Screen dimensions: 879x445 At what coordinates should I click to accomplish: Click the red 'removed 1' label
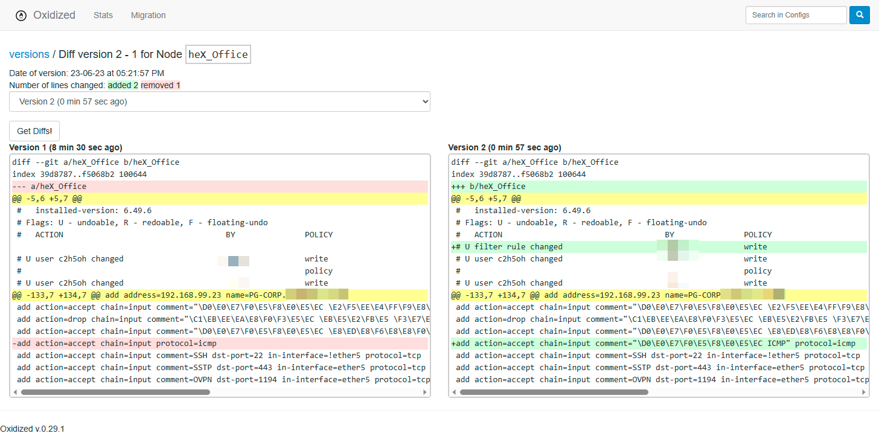[161, 85]
